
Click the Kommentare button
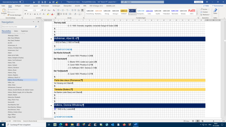(x=218, y=5)
